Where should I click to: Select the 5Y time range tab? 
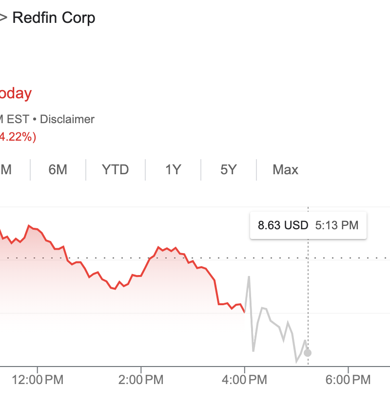click(x=229, y=170)
